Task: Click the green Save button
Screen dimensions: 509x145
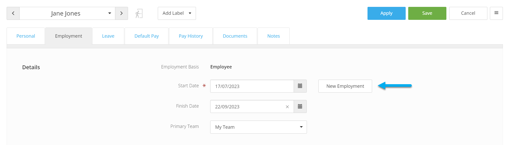Action: coord(427,13)
